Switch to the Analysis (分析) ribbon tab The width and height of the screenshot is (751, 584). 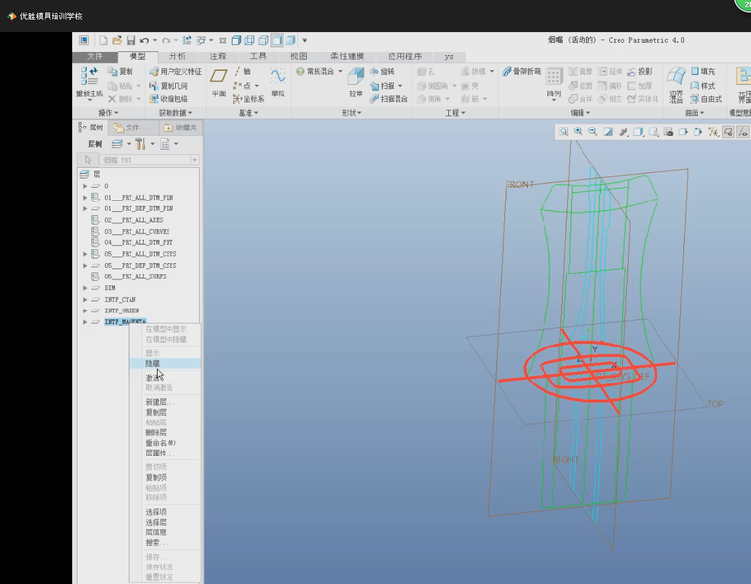coord(177,56)
